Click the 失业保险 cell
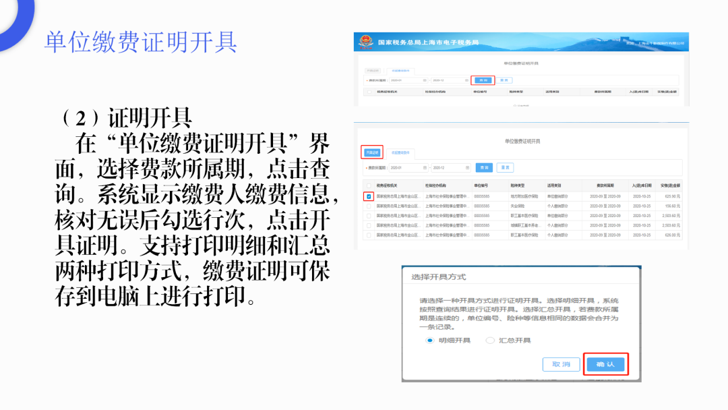 (518, 206)
